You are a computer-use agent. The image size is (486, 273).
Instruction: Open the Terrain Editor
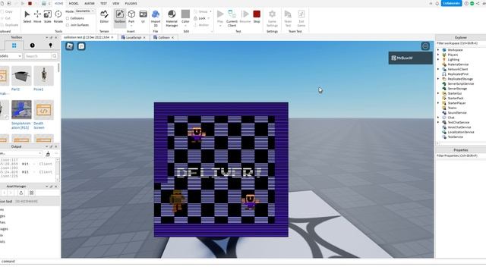click(x=104, y=17)
